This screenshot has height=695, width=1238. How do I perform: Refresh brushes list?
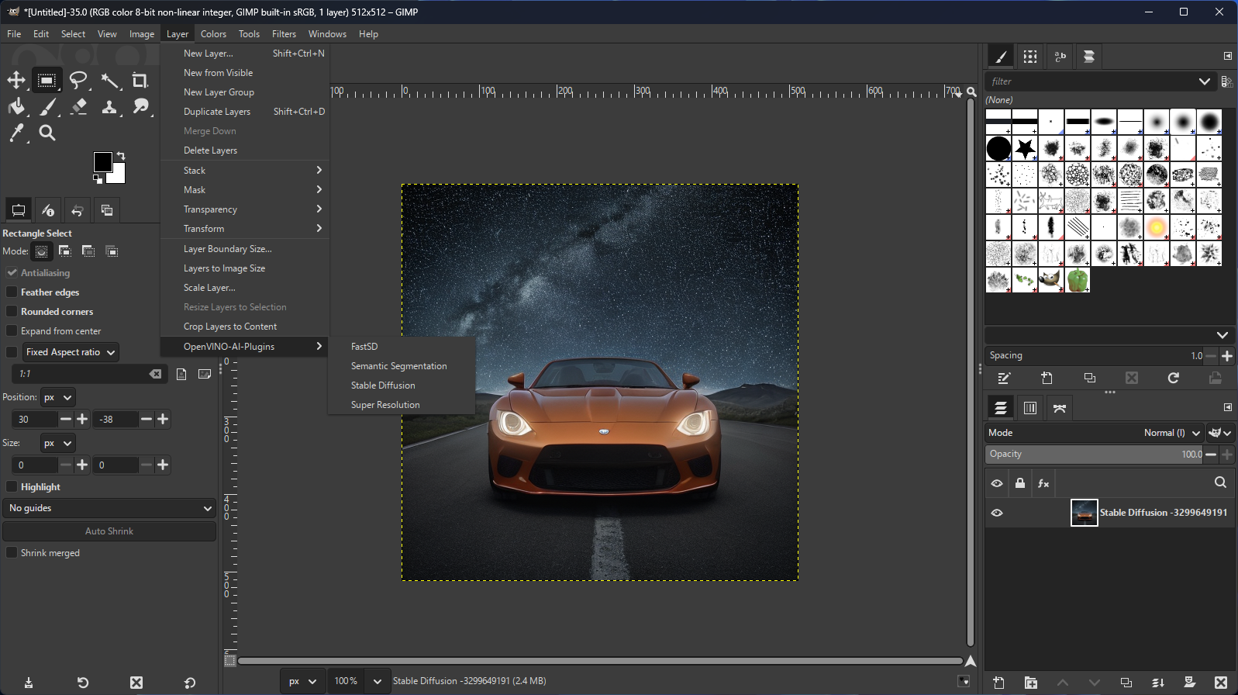click(x=1174, y=378)
